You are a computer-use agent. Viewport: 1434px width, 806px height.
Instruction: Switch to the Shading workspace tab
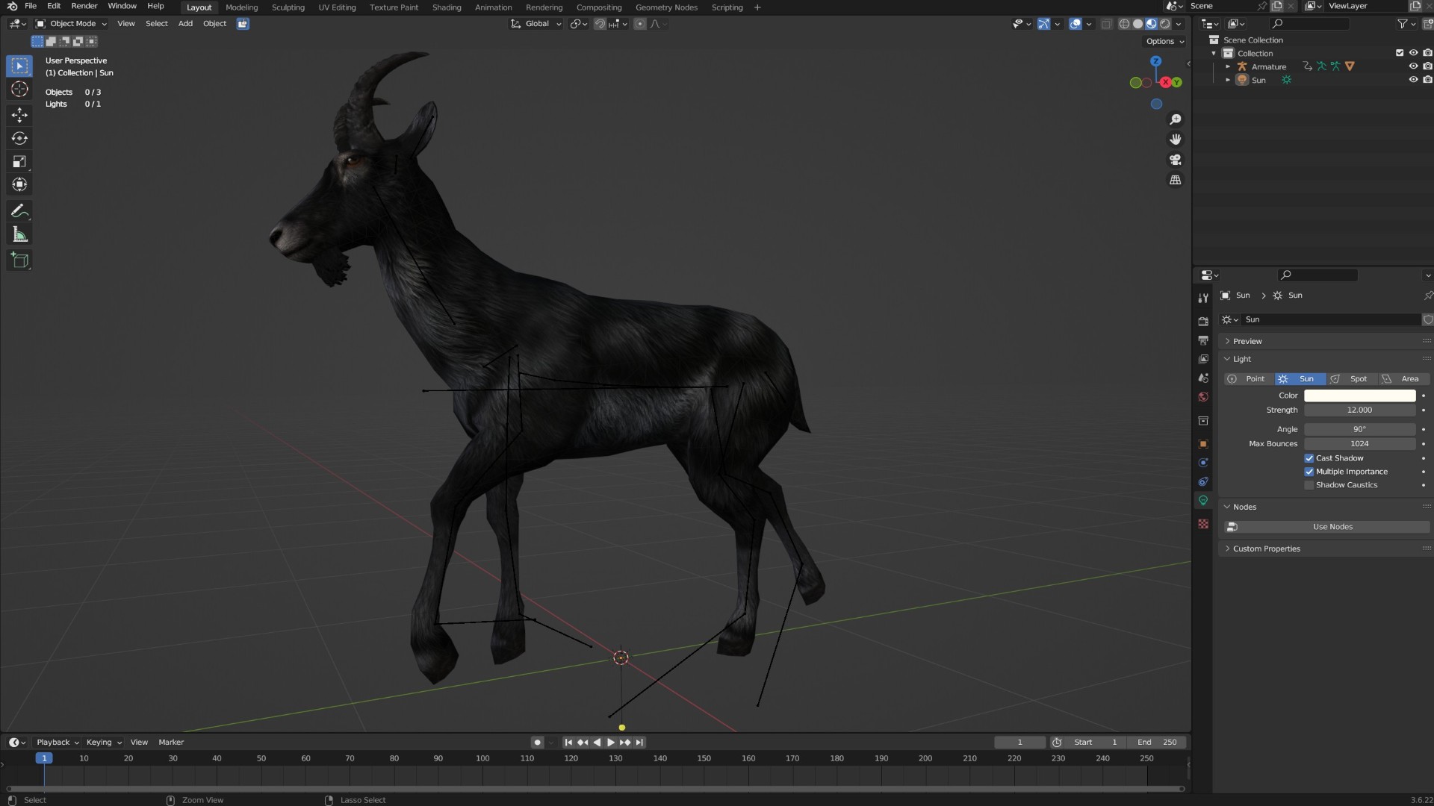pos(447,7)
